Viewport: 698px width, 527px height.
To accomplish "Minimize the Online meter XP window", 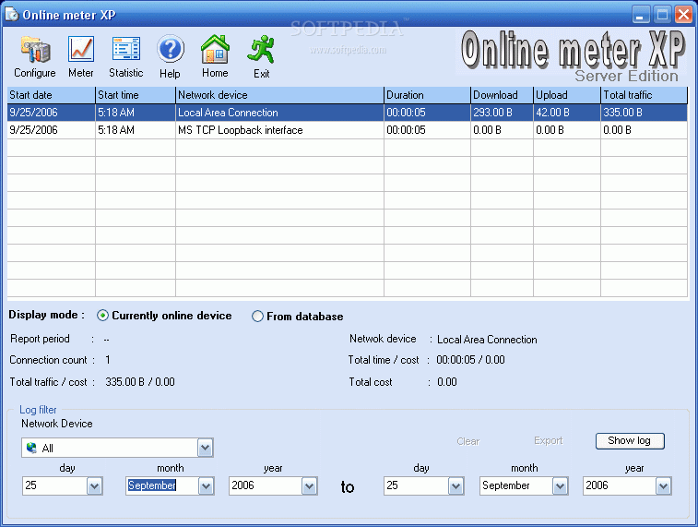I will [x=640, y=14].
